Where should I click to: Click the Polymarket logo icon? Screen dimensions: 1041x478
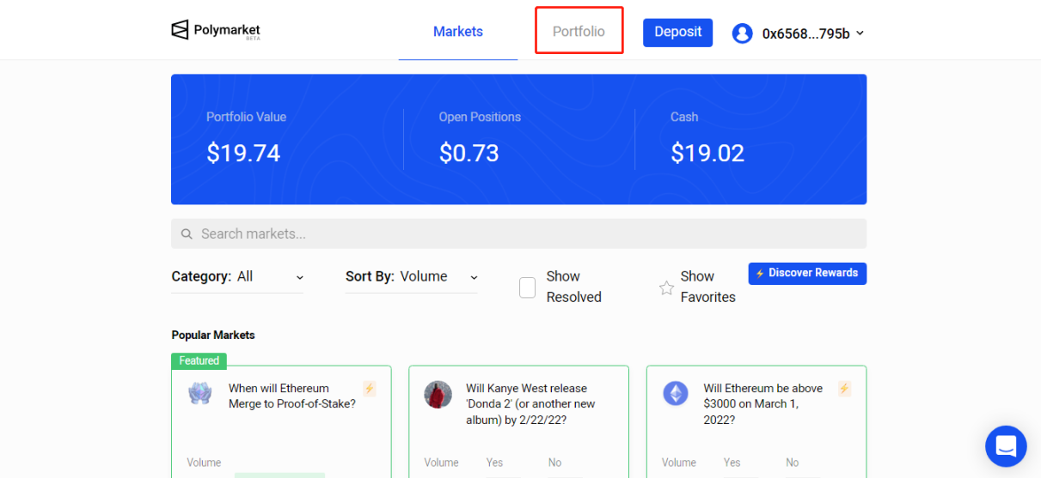pyautogui.click(x=180, y=31)
